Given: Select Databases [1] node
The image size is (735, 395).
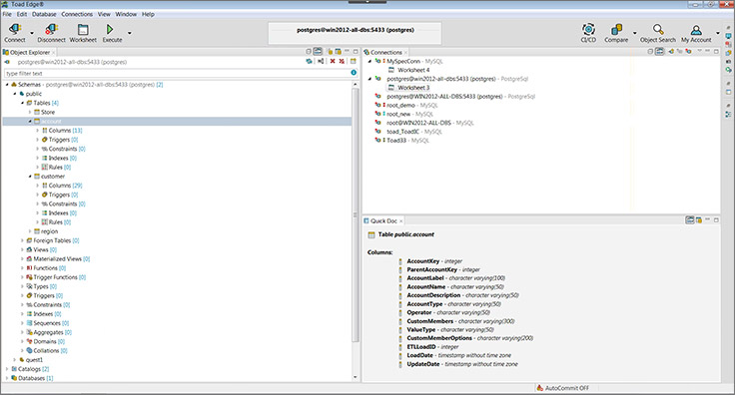Looking at the screenshot, I should tap(35, 378).
